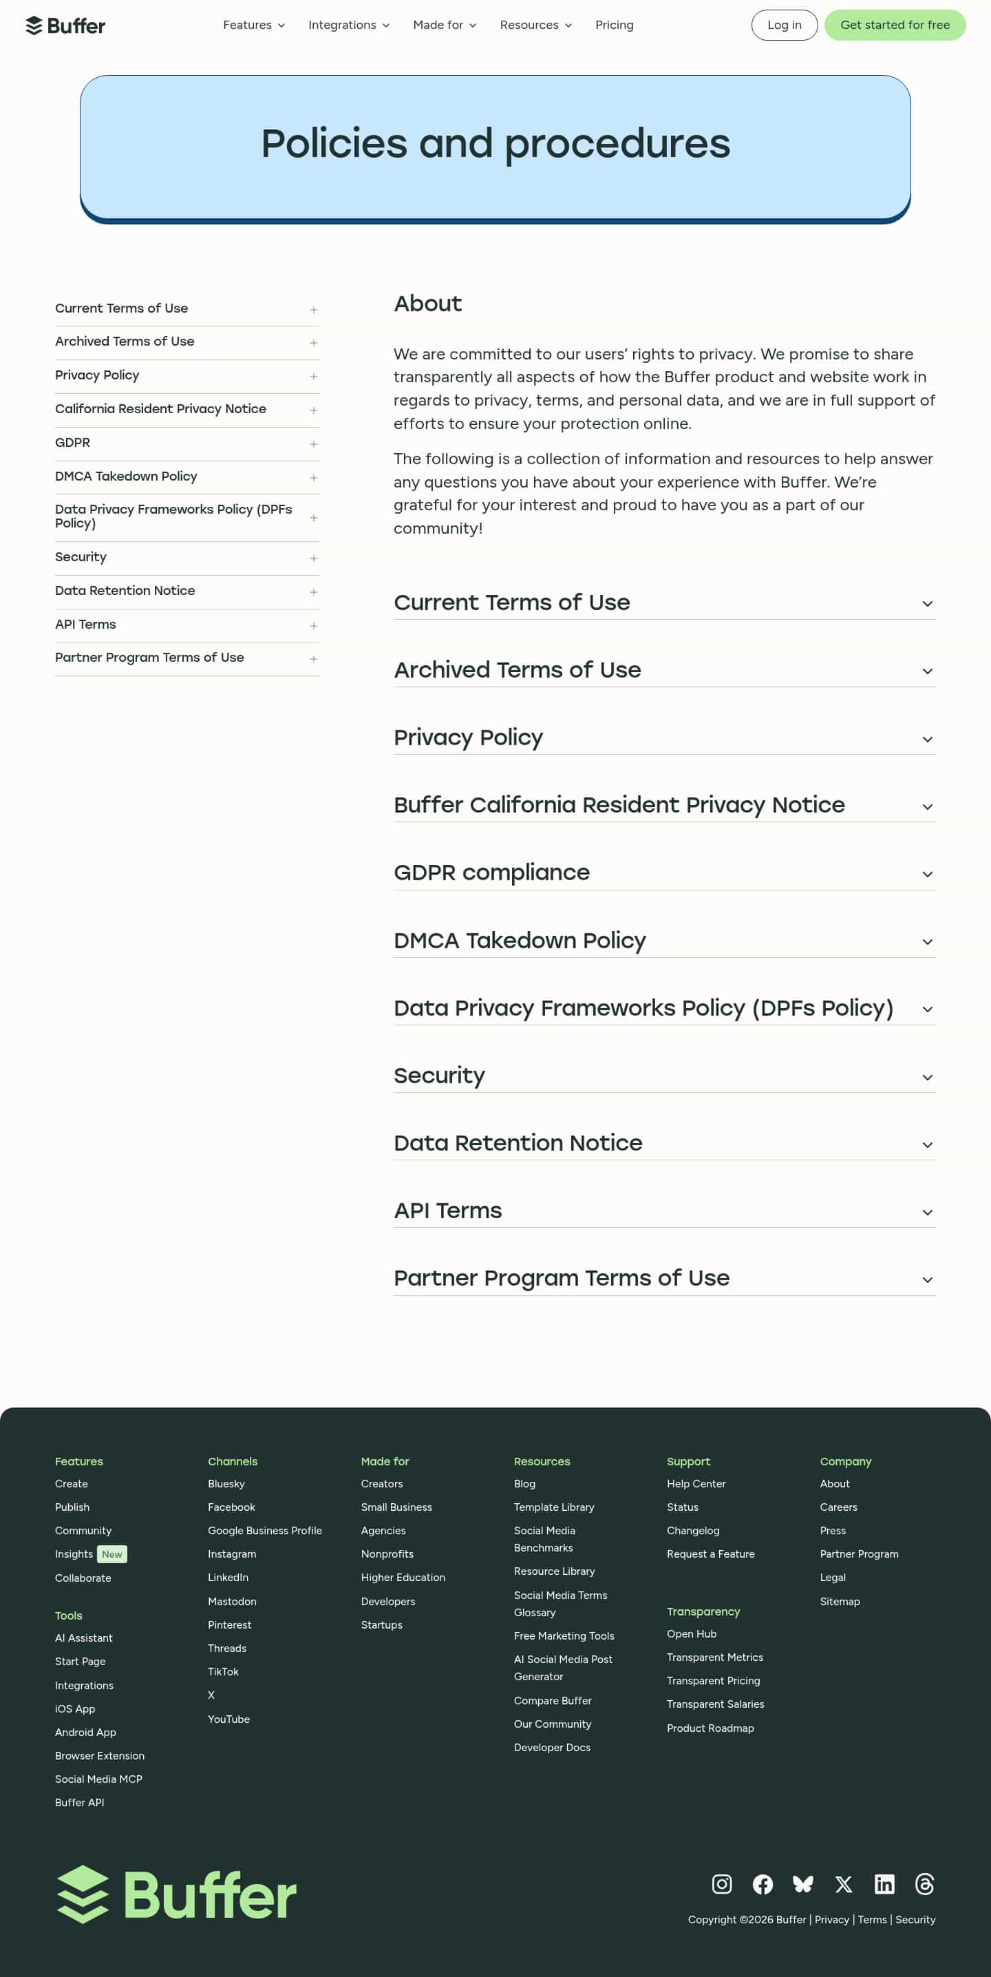991x1977 pixels.
Task: Open Open Hub link under Transparency
Action: click(x=691, y=1634)
